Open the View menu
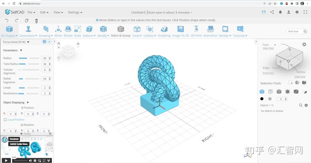 [58, 12]
